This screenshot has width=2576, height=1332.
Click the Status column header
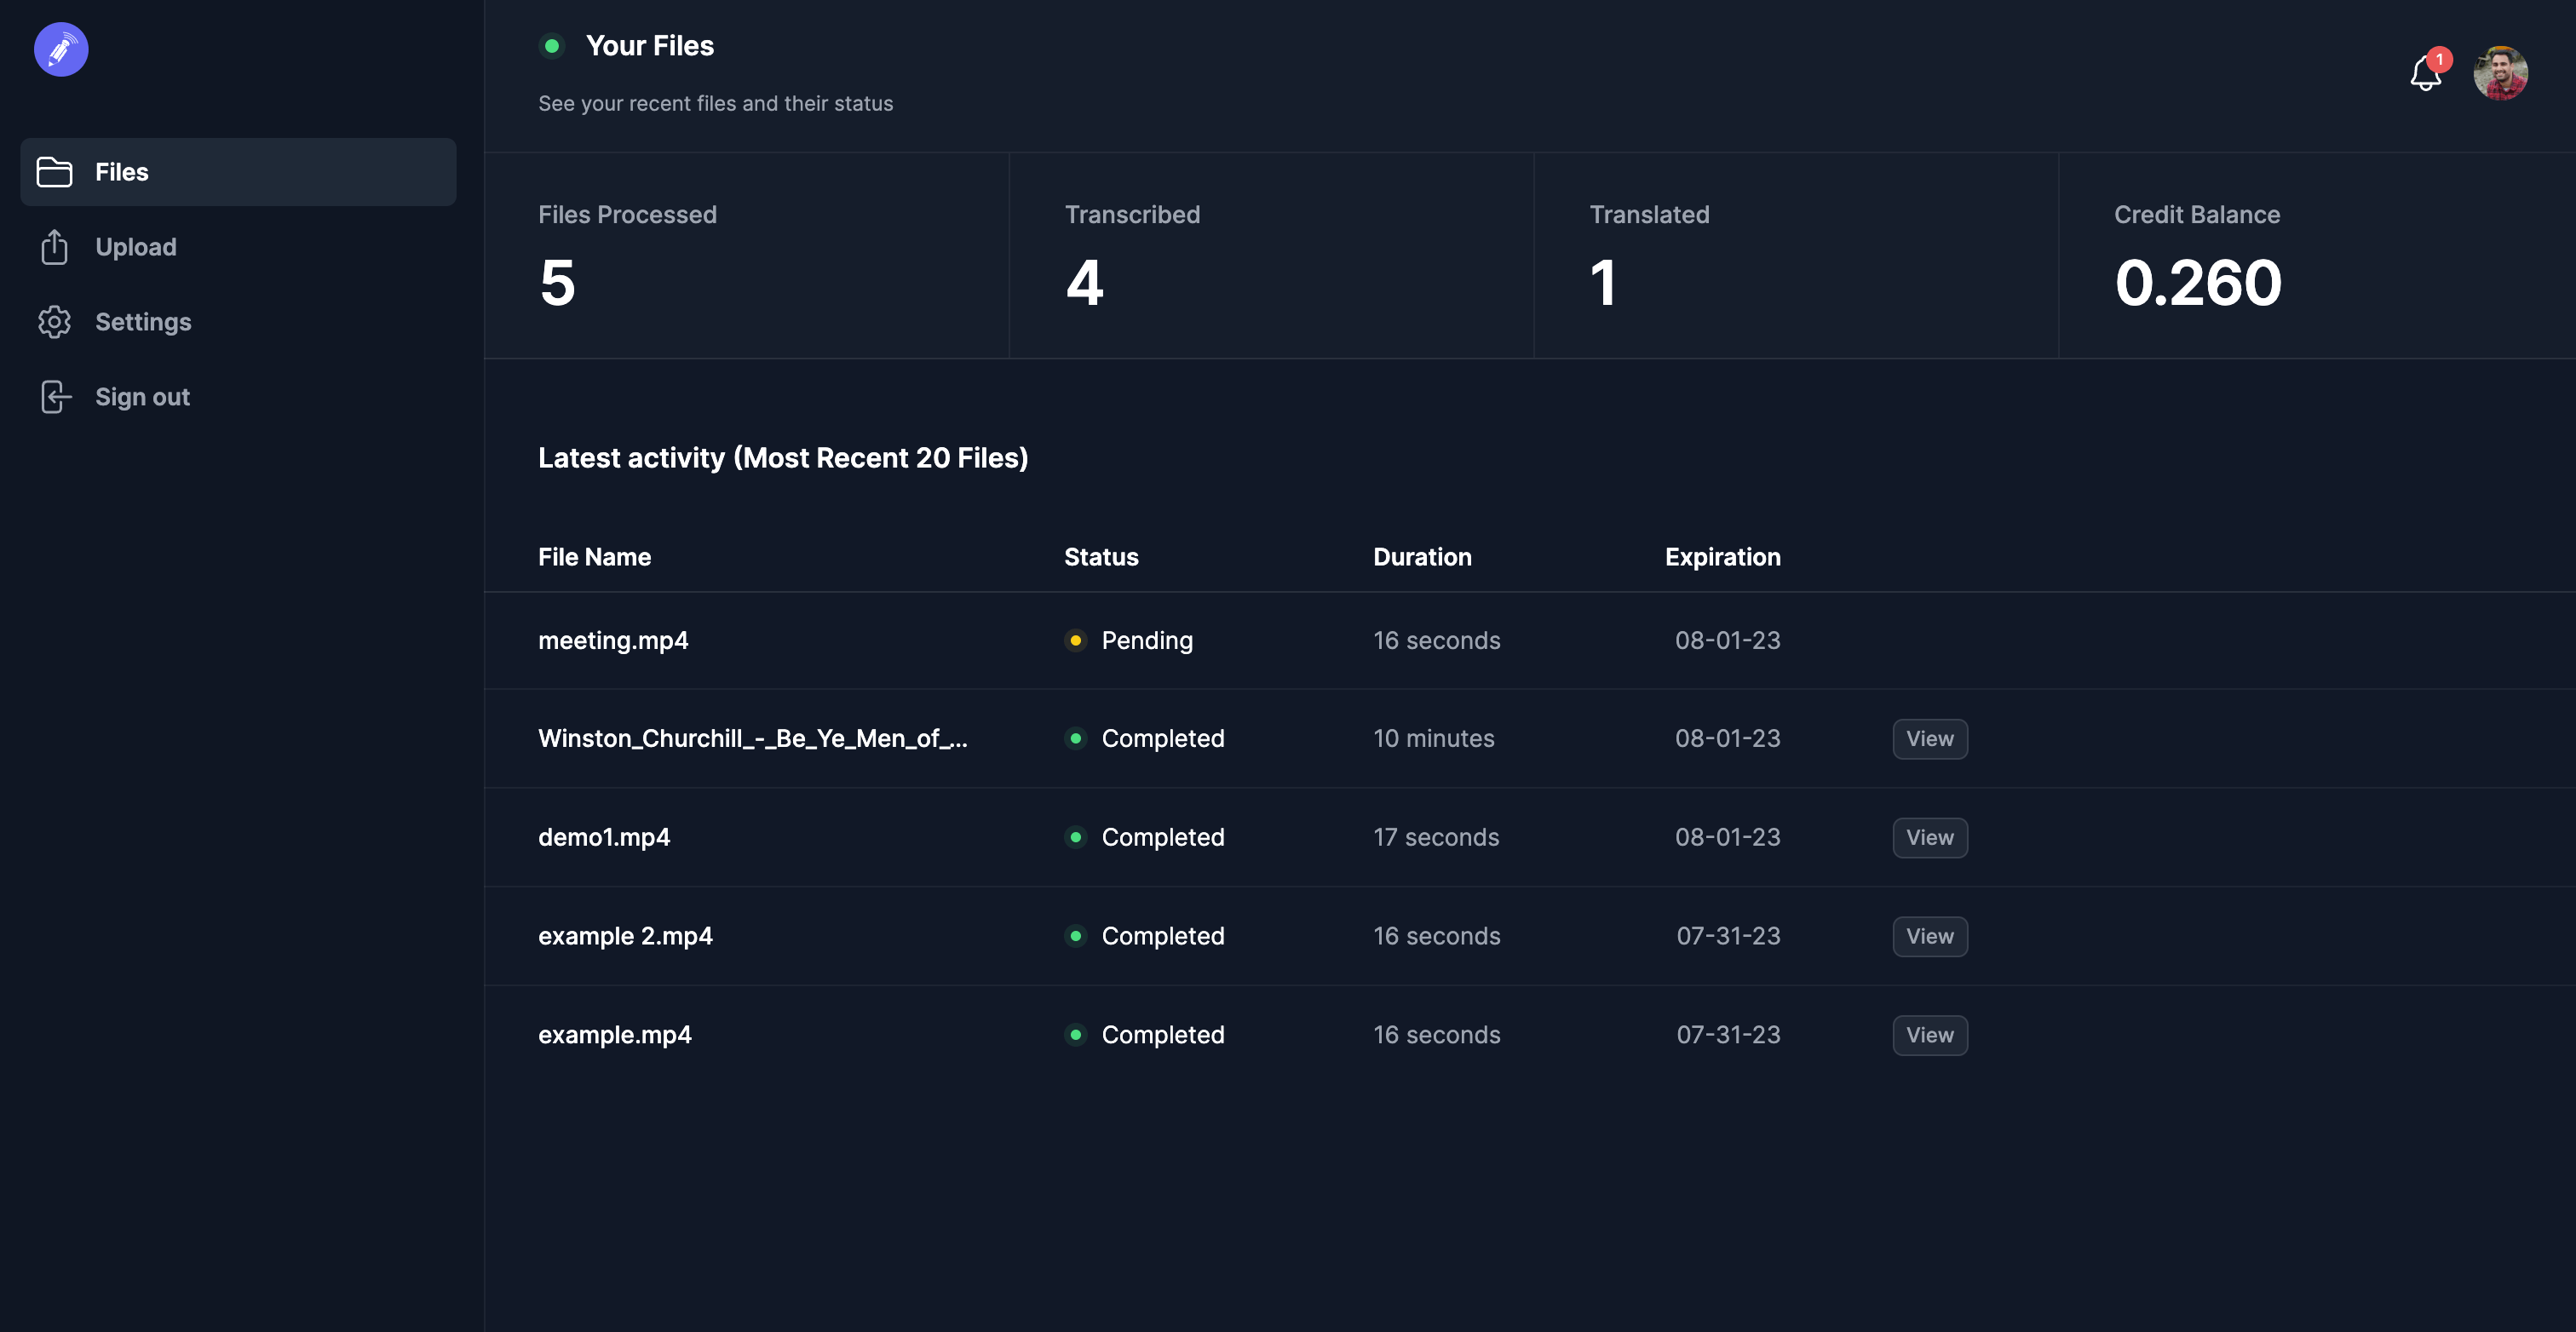click(x=1101, y=557)
